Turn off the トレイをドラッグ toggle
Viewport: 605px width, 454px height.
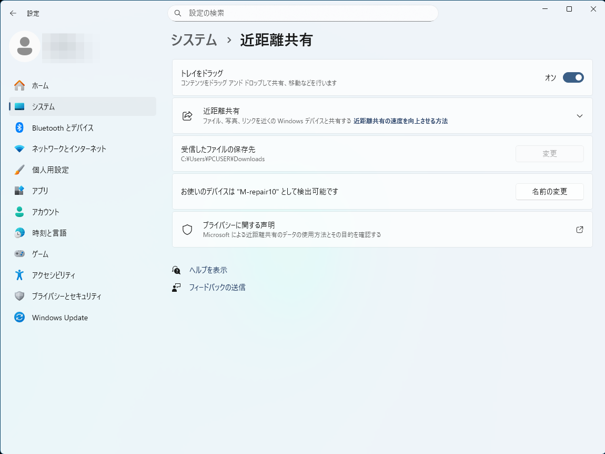tap(573, 77)
